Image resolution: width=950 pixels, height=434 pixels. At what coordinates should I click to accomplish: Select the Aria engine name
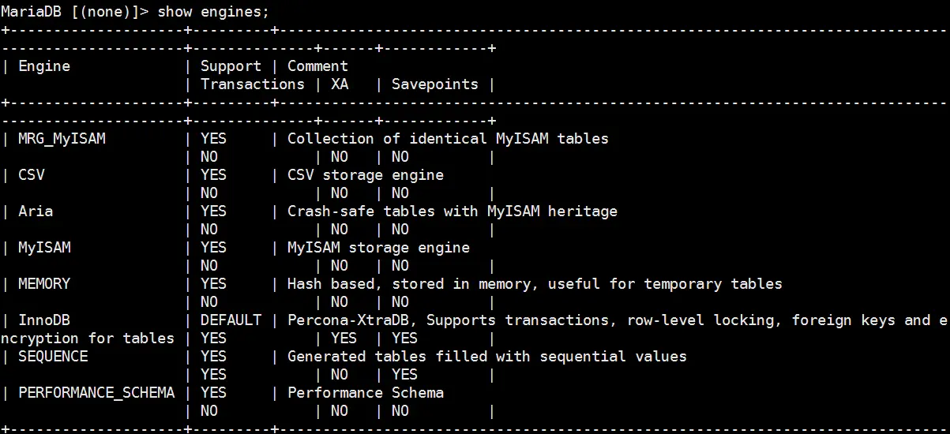(36, 211)
